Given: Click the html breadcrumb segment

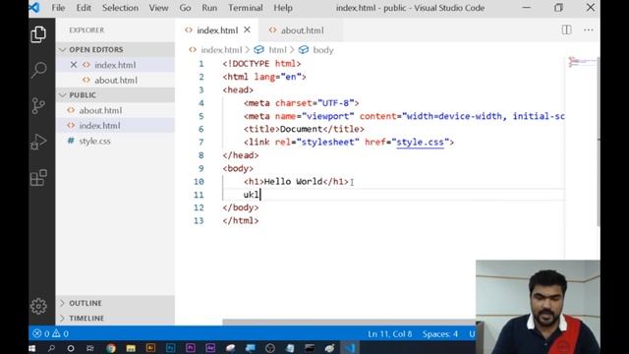Looking at the screenshot, I should tap(277, 50).
